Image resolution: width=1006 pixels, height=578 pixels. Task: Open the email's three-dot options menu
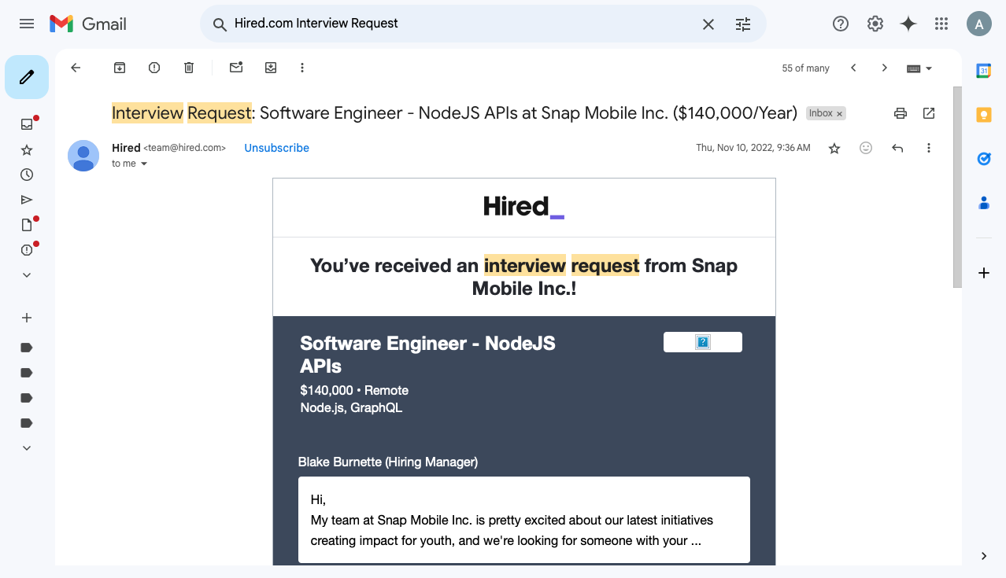[x=928, y=148]
